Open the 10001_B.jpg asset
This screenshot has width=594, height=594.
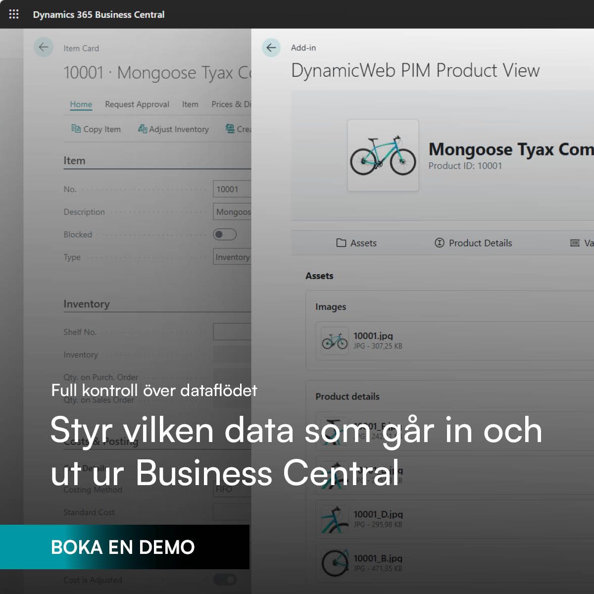click(x=454, y=563)
